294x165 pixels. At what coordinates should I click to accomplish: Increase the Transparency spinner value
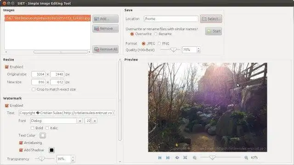[73, 157]
